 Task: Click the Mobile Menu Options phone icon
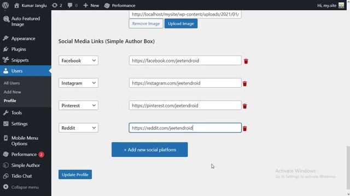point(6,138)
